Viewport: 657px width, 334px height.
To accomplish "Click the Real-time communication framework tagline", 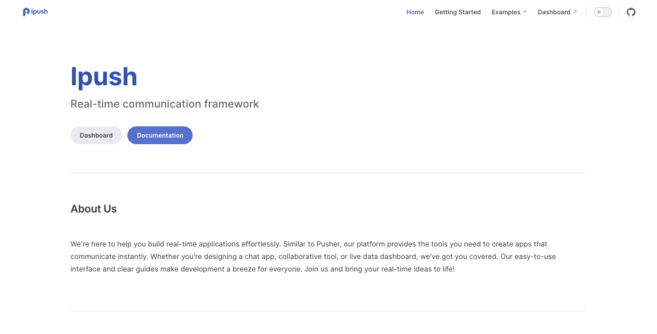I will point(164,104).
